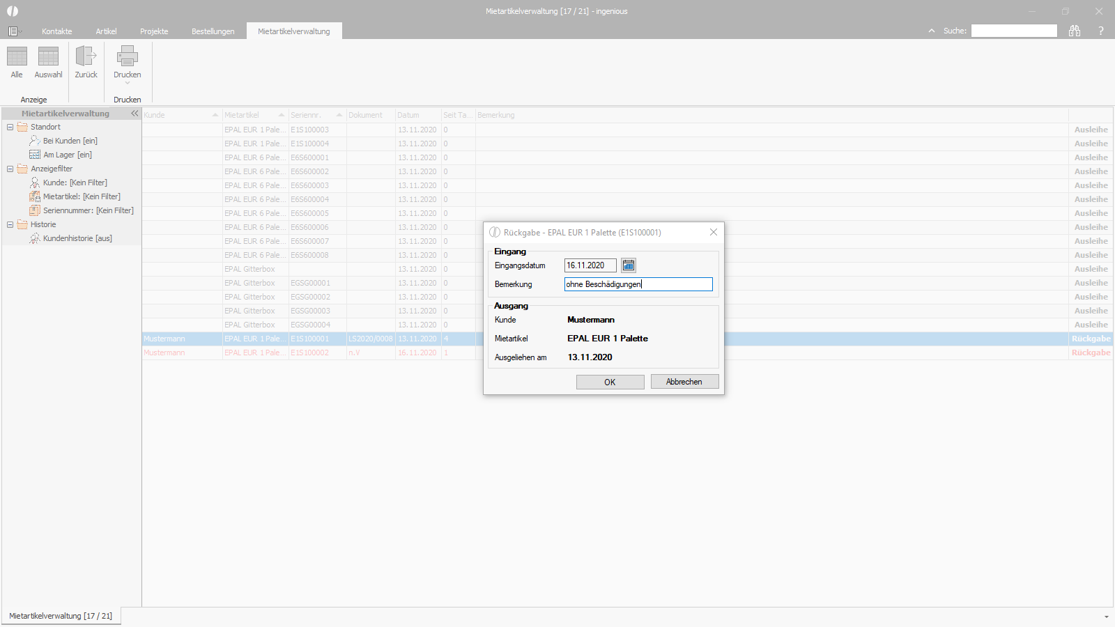Open the Drucken dropdown arrow
Screen dimensions: 1115x627
point(128,83)
